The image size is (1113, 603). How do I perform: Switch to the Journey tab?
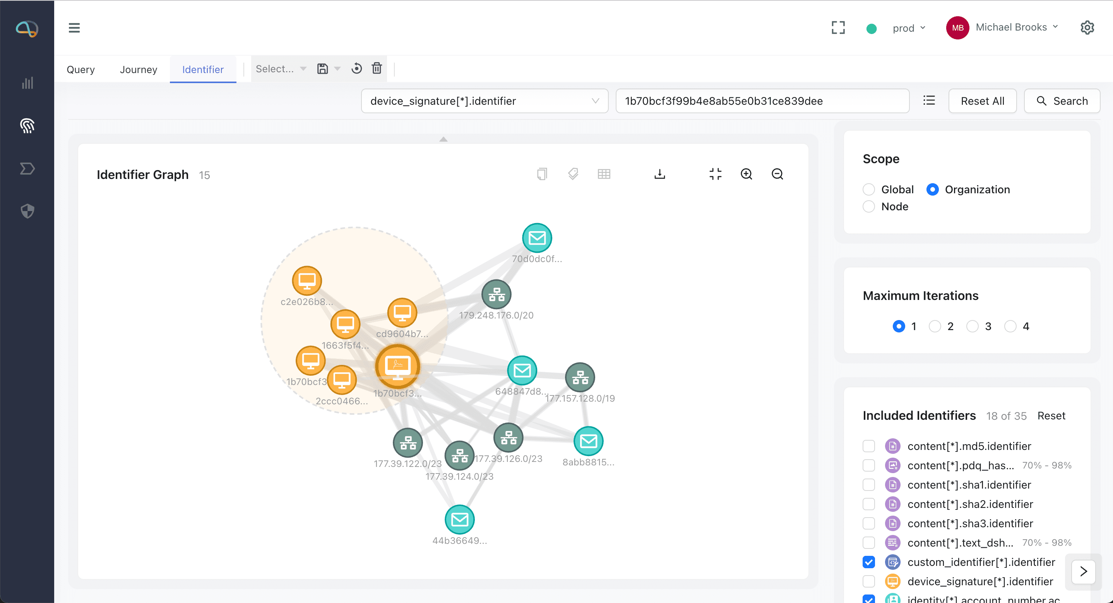point(138,70)
